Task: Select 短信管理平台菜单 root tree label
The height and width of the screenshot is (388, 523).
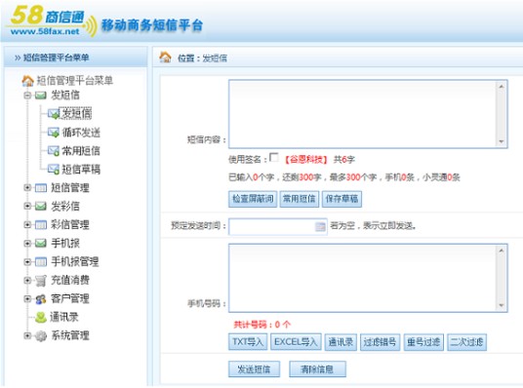Action: pyautogui.click(x=75, y=80)
